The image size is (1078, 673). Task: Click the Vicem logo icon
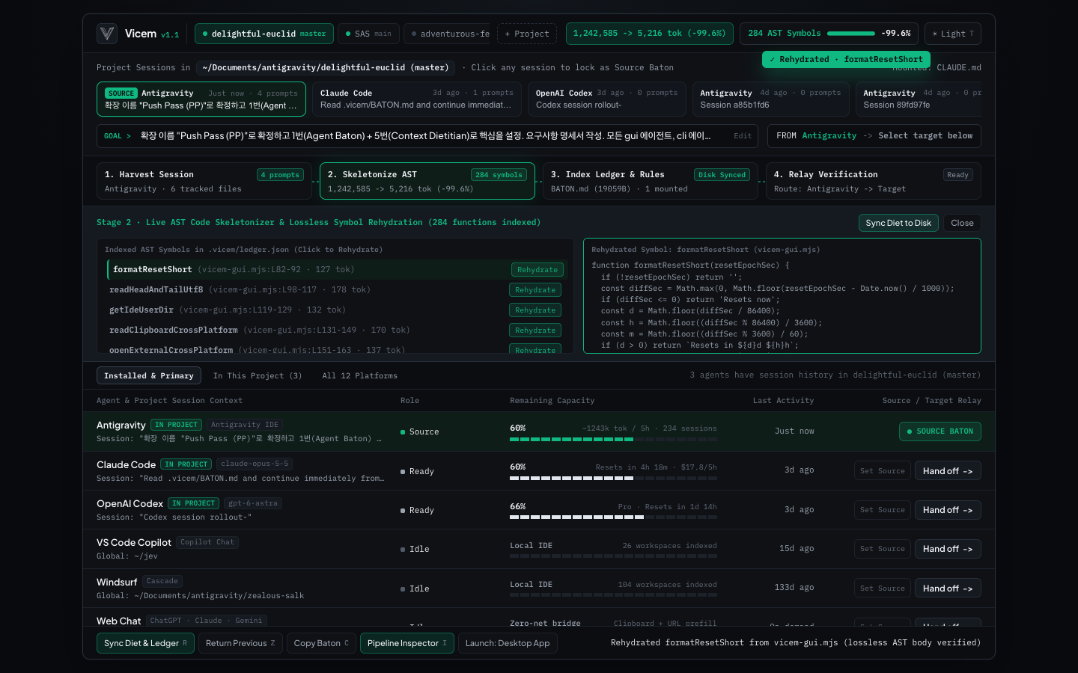click(x=107, y=34)
